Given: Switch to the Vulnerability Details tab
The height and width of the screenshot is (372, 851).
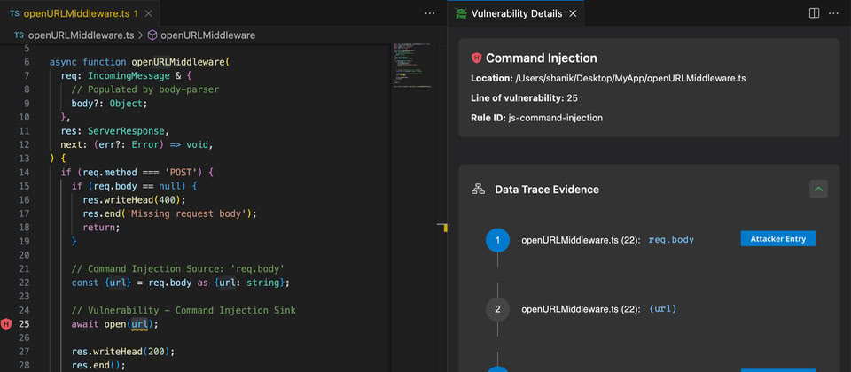Looking at the screenshot, I should point(515,13).
